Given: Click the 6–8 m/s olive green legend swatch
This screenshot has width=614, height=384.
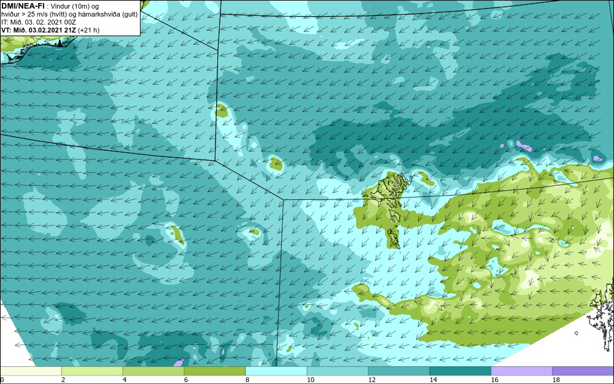Looking at the screenshot, I should 215,371.
